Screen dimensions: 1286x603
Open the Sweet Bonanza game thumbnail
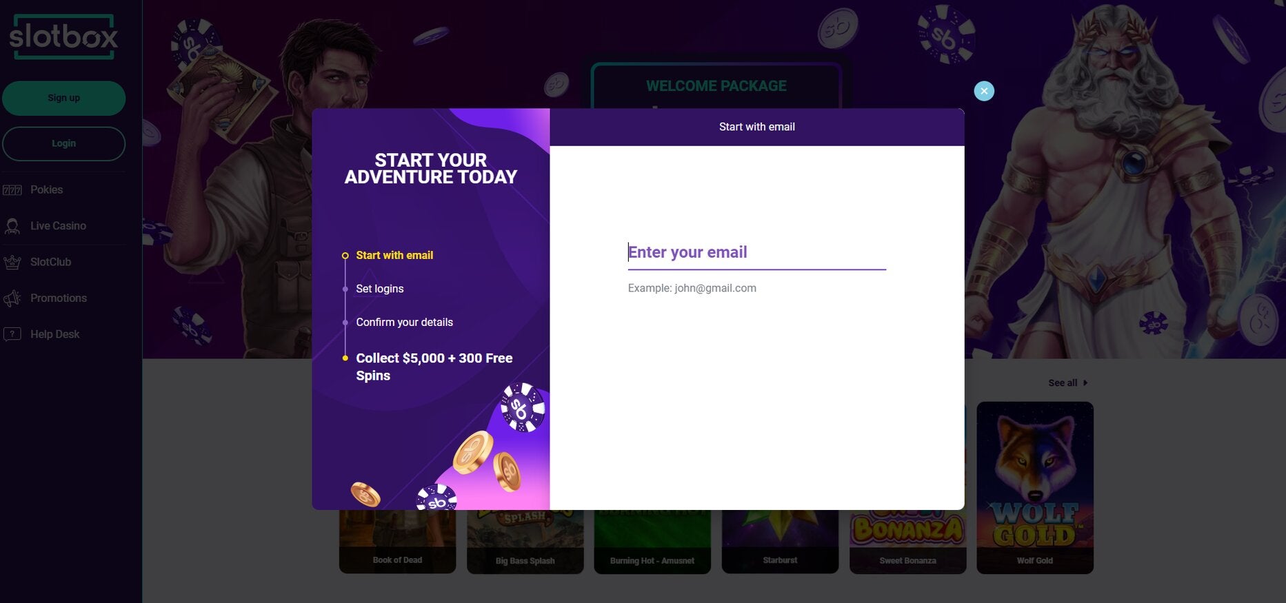(x=907, y=542)
